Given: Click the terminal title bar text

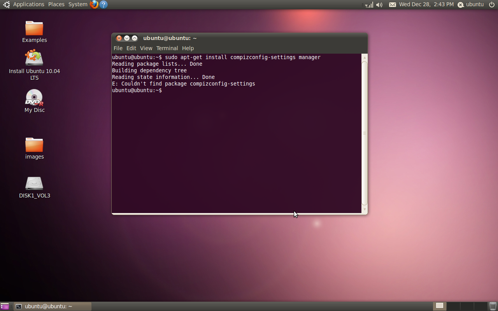Looking at the screenshot, I should (x=170, y=38).
